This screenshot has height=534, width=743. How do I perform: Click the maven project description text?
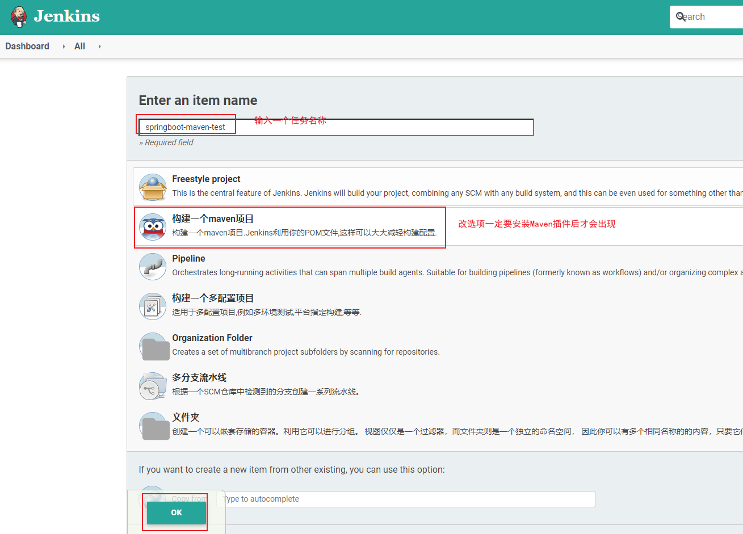305,233
